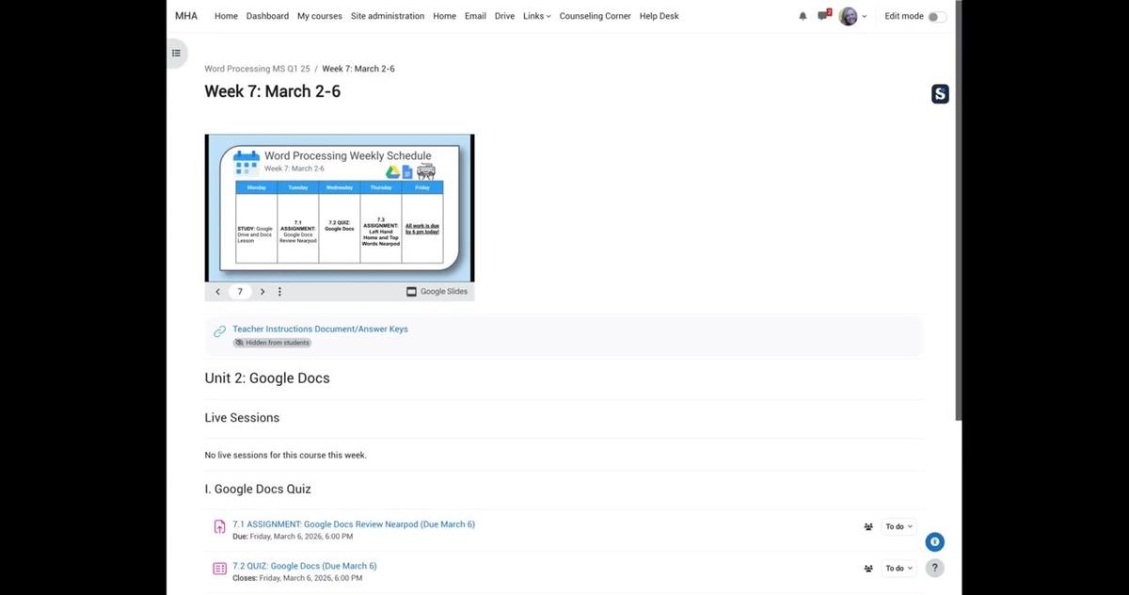Go to the next slide in the embed
The image size is (1129, 595).
coord(262,292)
